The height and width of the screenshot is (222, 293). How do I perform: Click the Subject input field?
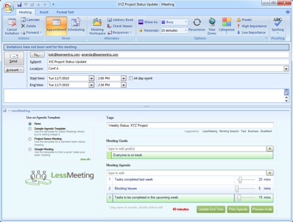coord(168,62)
